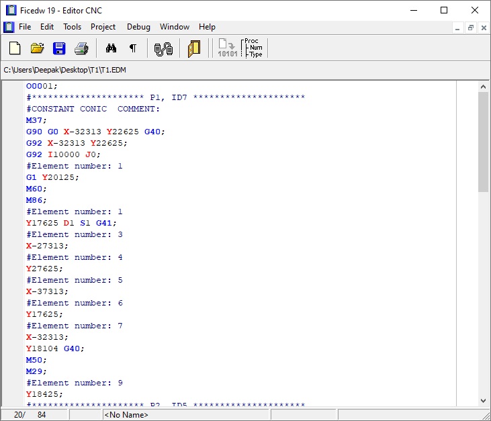Image resolution: width=491 pixels, height=421 pixels.
Task: Click the vertical scrollbar thumb
Action: coord(483,142)
